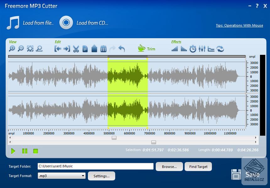Image resolution: width=270 pixels, height=188 pixels.
Task: Undo the last edit
Action: pyautogui.click(x=121, y=49)
